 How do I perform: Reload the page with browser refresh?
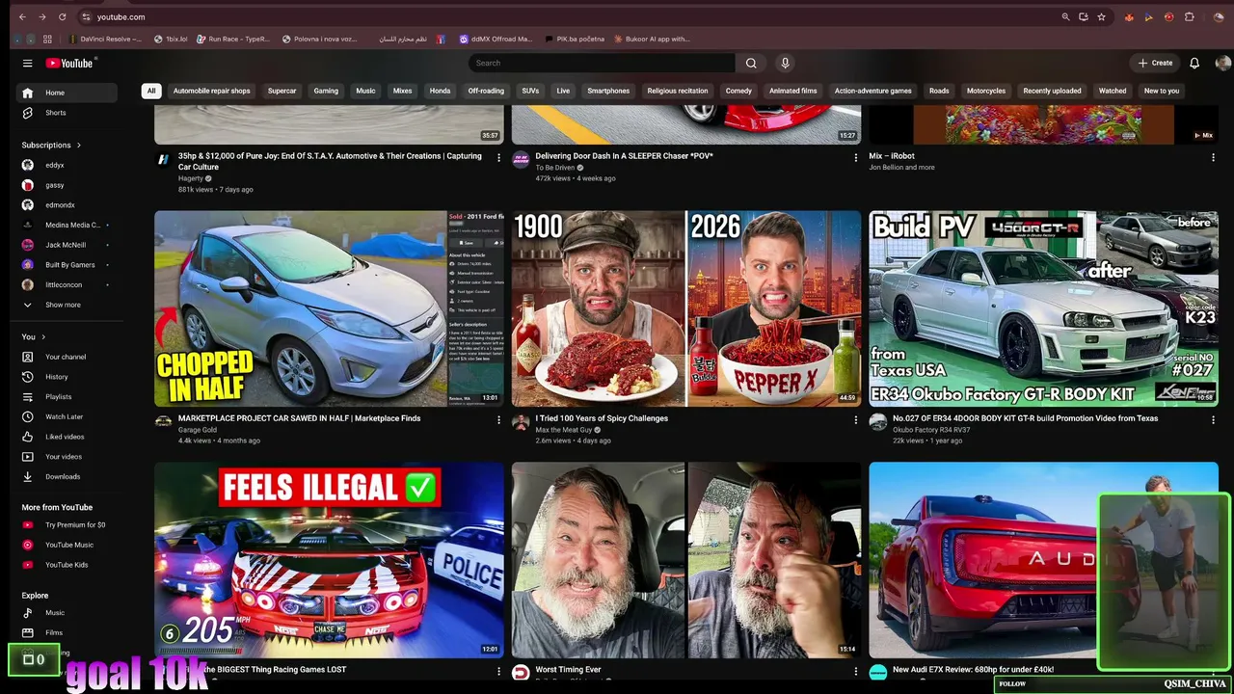[63, 17]
